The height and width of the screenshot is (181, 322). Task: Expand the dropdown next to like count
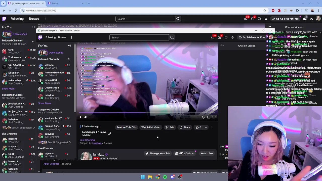click(206, 127)
